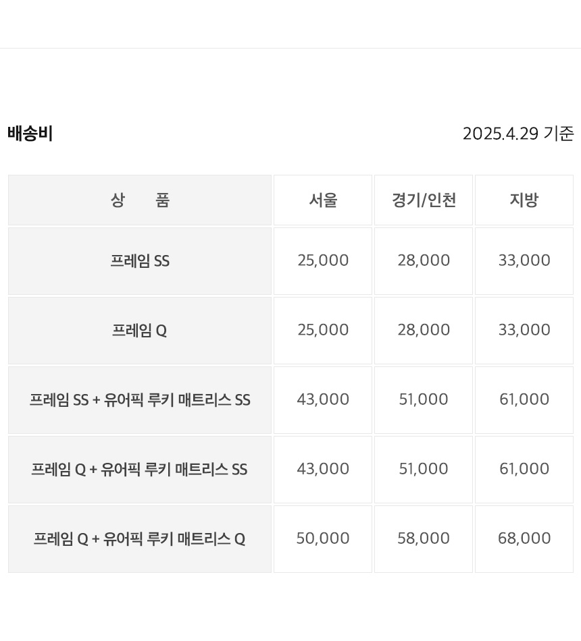581x641 pixels.
Task: Click the 프레임 SS row label
Action: click(140, 261)
